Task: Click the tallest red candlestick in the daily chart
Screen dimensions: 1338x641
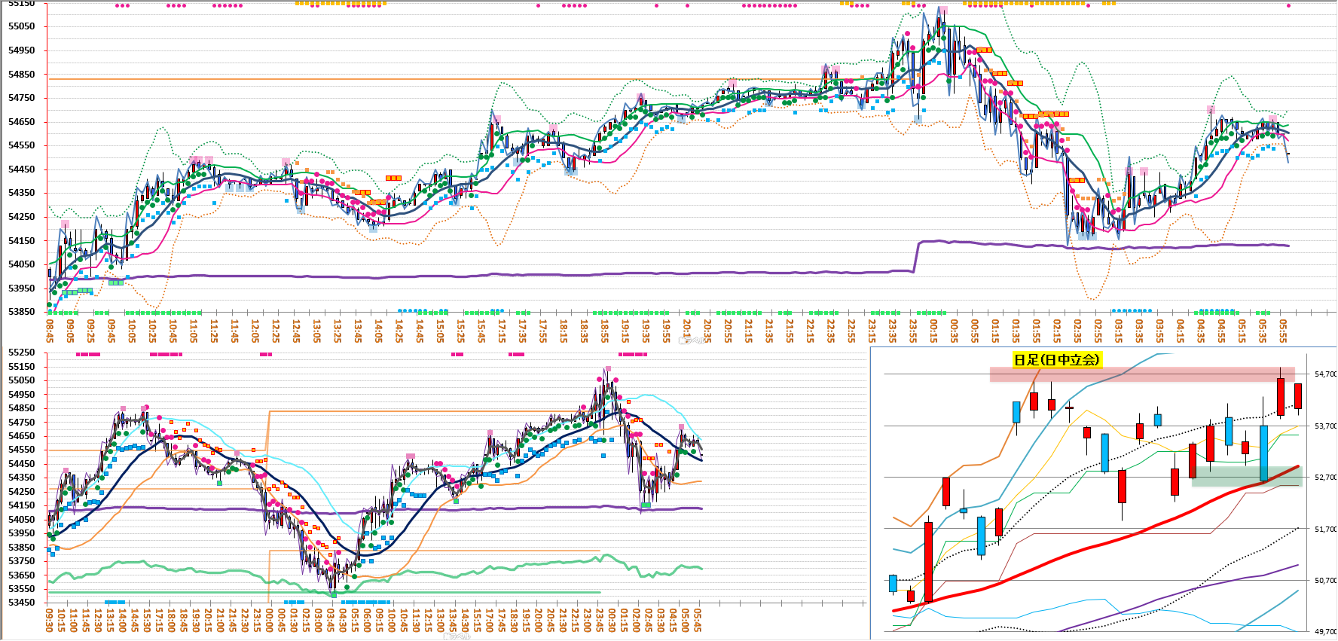Action: coord(929,561)
